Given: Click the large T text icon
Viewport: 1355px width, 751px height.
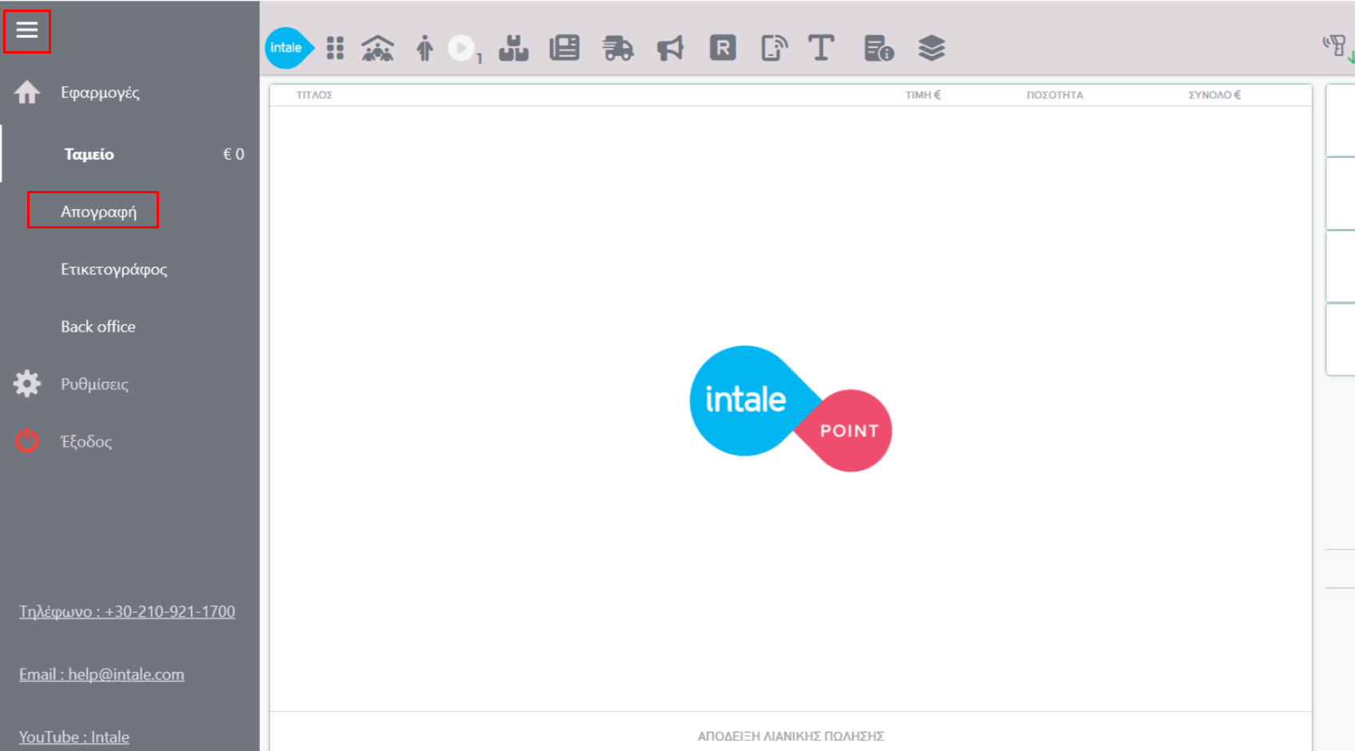Looking at the screenshot, I should pyautogui.click(x=821, y=48).
